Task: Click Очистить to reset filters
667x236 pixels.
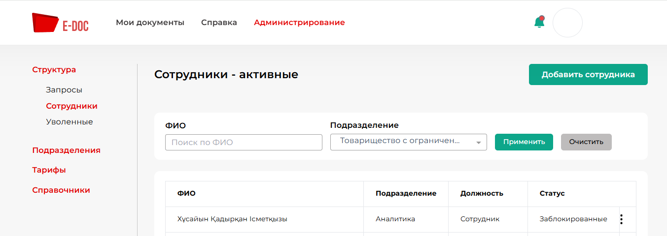Action: [x=586, y=142]
